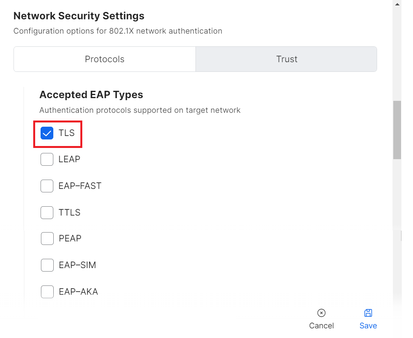Open the Trust tab
This screenshot has width=413, height=338.
tap(286, 59)
